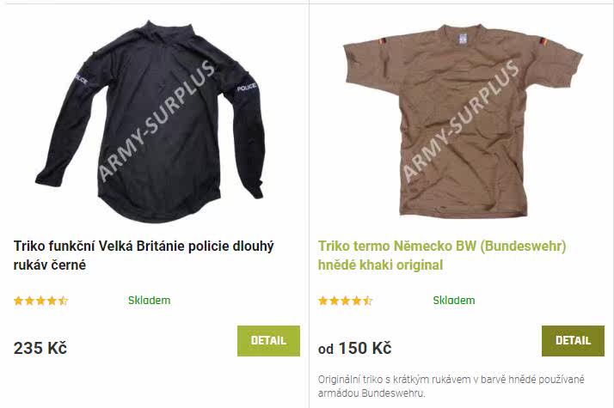614x408 pixels.
Task: Open the 'Triko funkční Velká Británie policie' title link
Action: point(144,255)
